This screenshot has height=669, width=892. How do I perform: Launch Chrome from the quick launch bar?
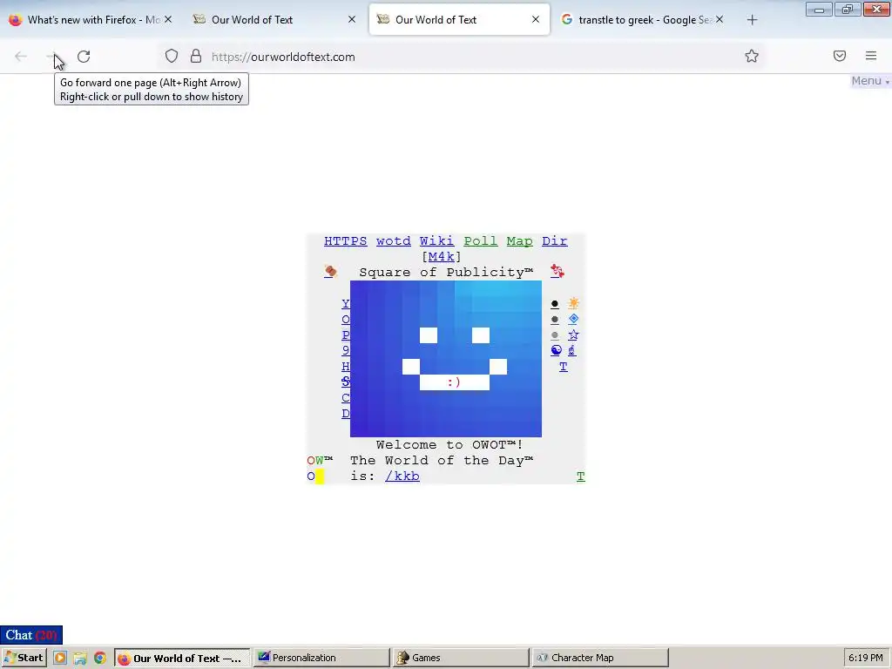click(100, 658)
